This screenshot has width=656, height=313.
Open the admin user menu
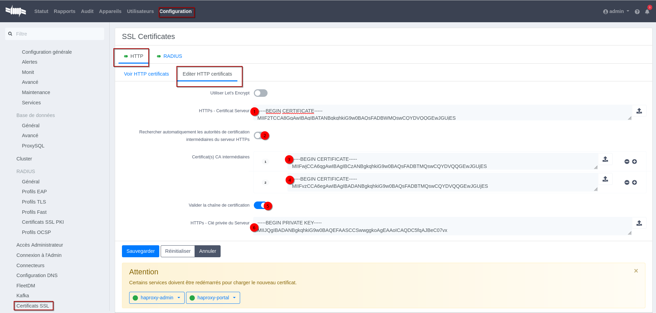tap(616, 12)
